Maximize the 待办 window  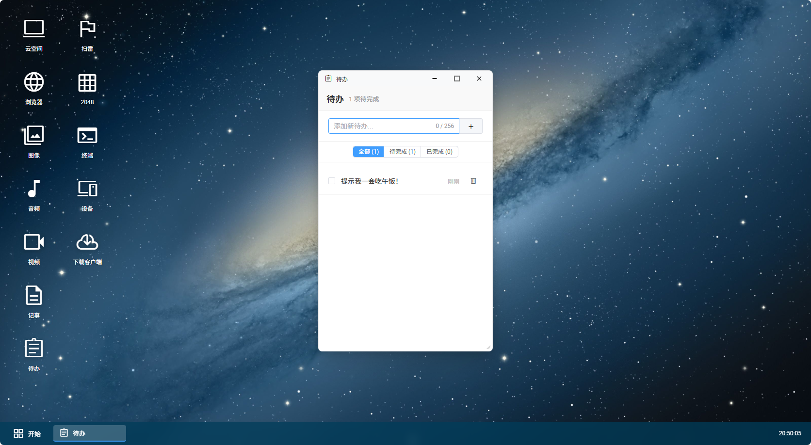[457, 79]
